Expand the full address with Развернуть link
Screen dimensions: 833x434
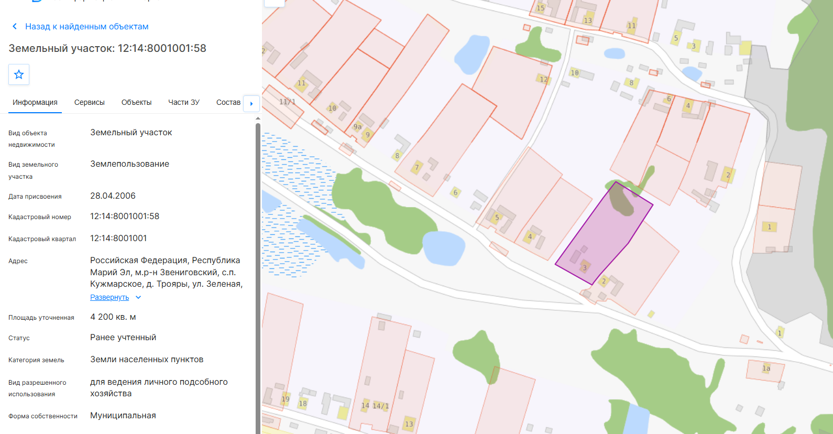109,297
